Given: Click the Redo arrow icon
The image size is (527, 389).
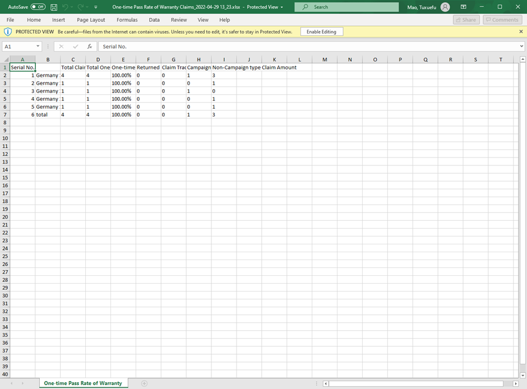Looking at the screenshot, I should (81, 7).
